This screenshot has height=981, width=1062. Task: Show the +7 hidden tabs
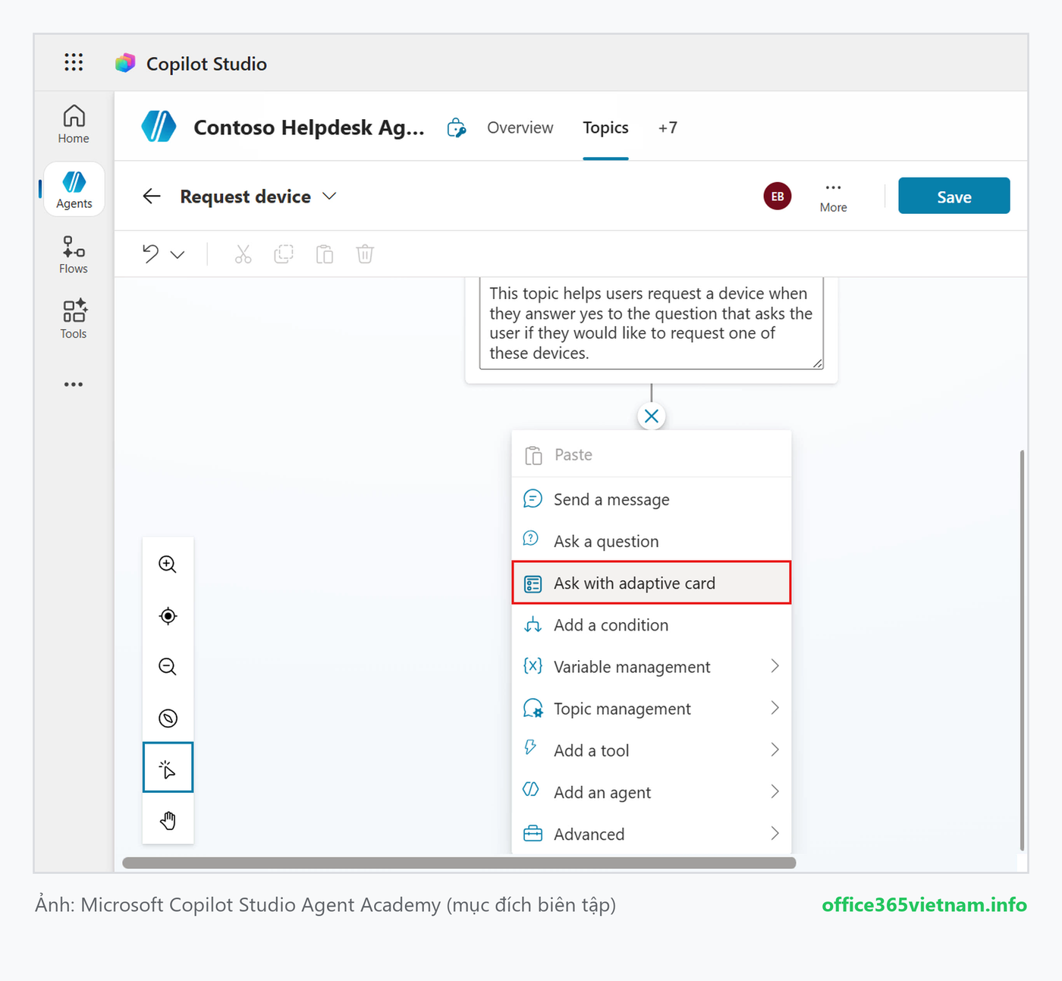[668, 127]
